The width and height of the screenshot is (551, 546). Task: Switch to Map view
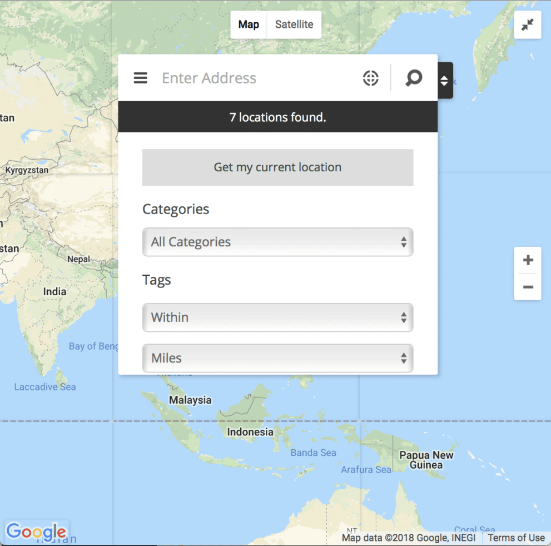tap(249, 24)
